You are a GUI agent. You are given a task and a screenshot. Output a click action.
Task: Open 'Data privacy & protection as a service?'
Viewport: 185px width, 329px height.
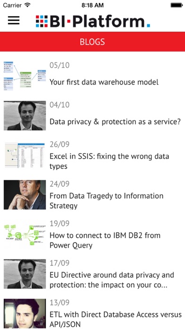pyautogui.click(x=115, y=121)
